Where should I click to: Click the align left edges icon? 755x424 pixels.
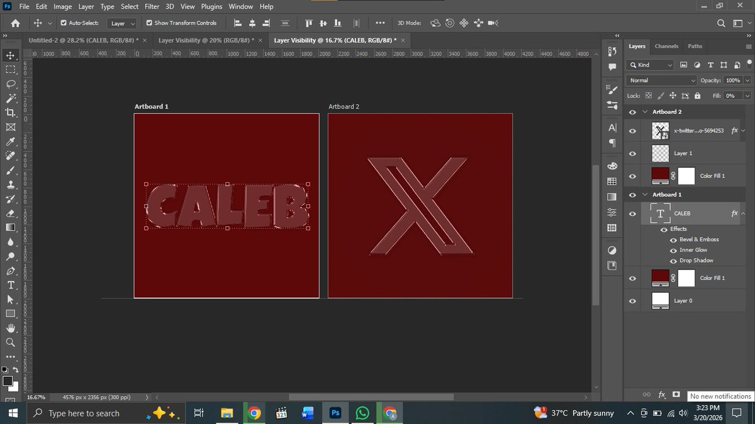pyautogui.click(x=238, y=23)
